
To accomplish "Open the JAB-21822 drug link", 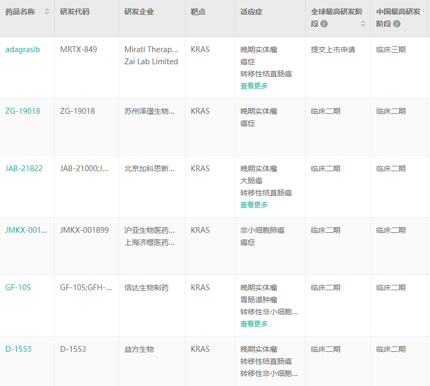I will 24,169.
